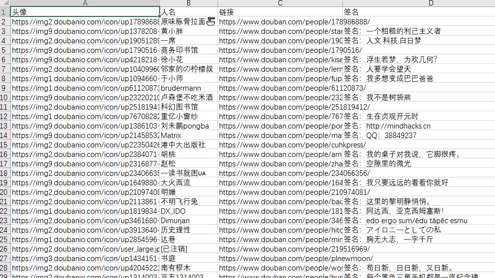Click link cell douban.com/people/cuhkpress/

point(280,144)
